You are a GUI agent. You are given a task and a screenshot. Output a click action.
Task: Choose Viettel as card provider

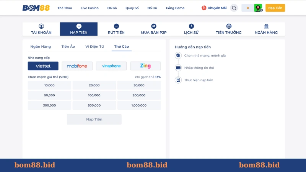pyautogui.click(x=43, y=66)
